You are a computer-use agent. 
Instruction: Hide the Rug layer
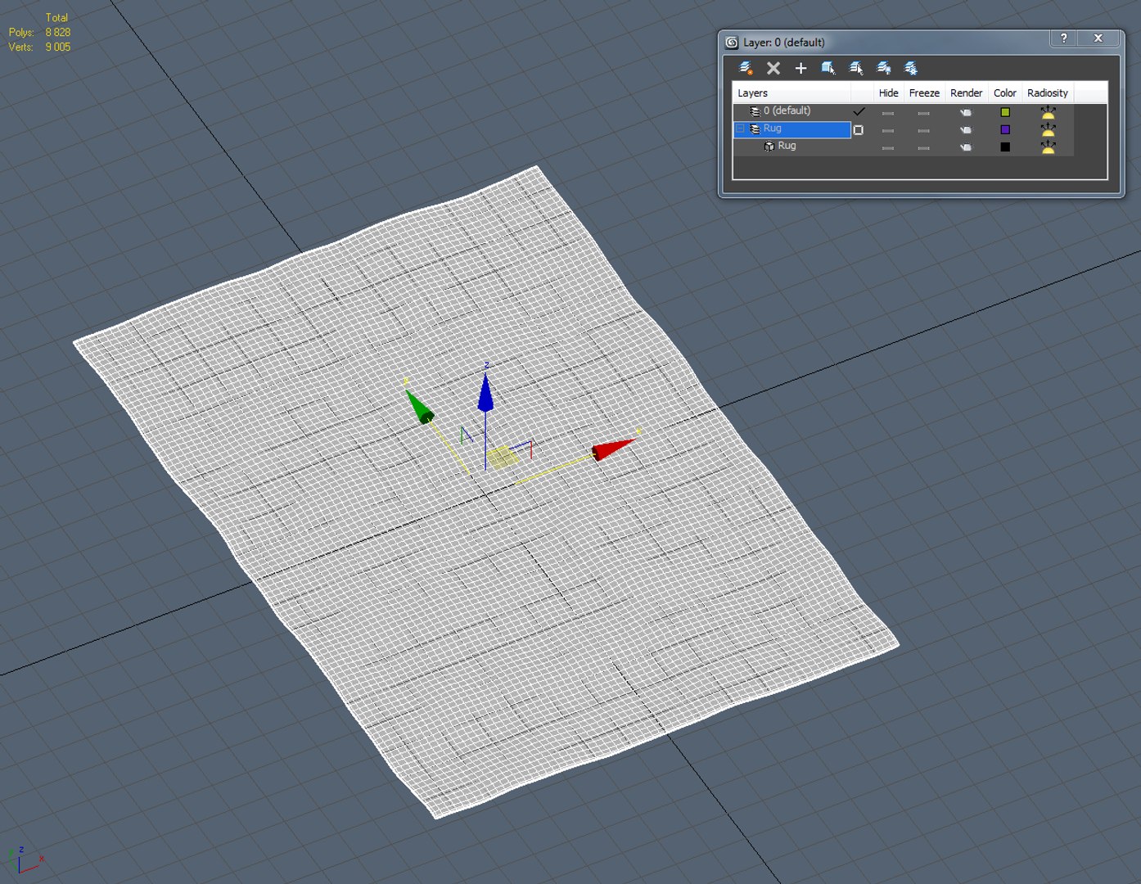888,130
